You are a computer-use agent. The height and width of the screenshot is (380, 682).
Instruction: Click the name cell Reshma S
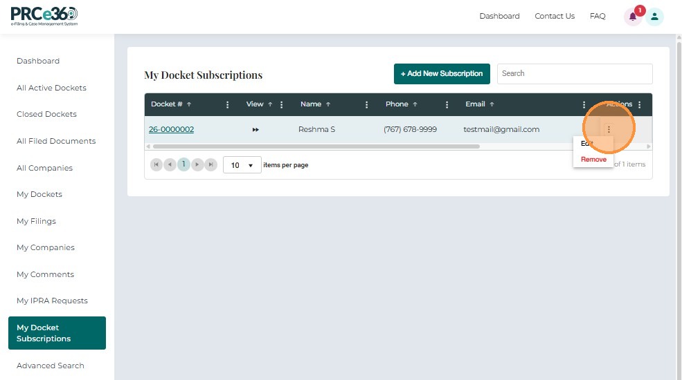316,129
